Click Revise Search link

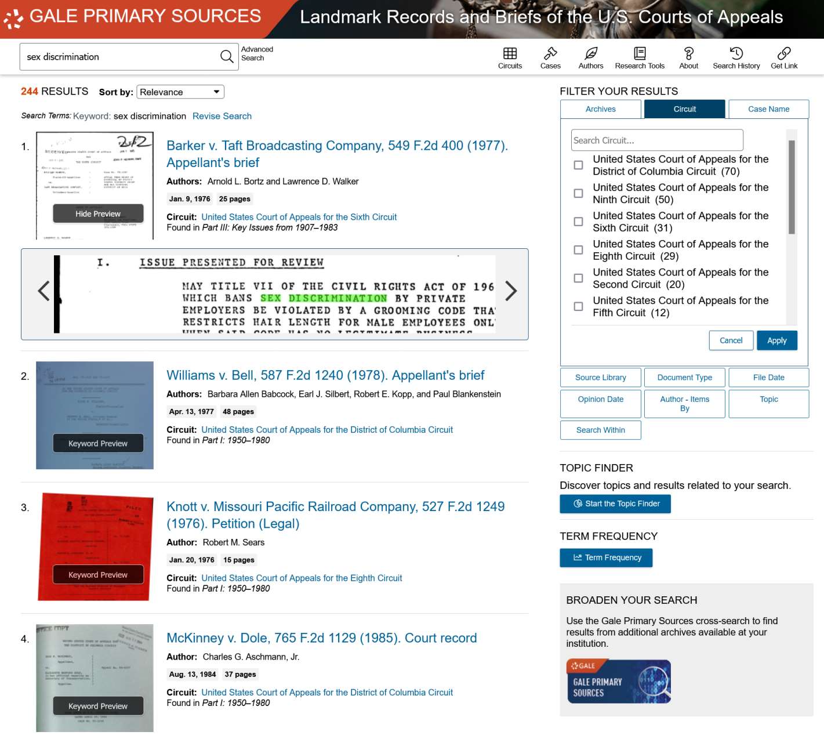tap(222, 116)
